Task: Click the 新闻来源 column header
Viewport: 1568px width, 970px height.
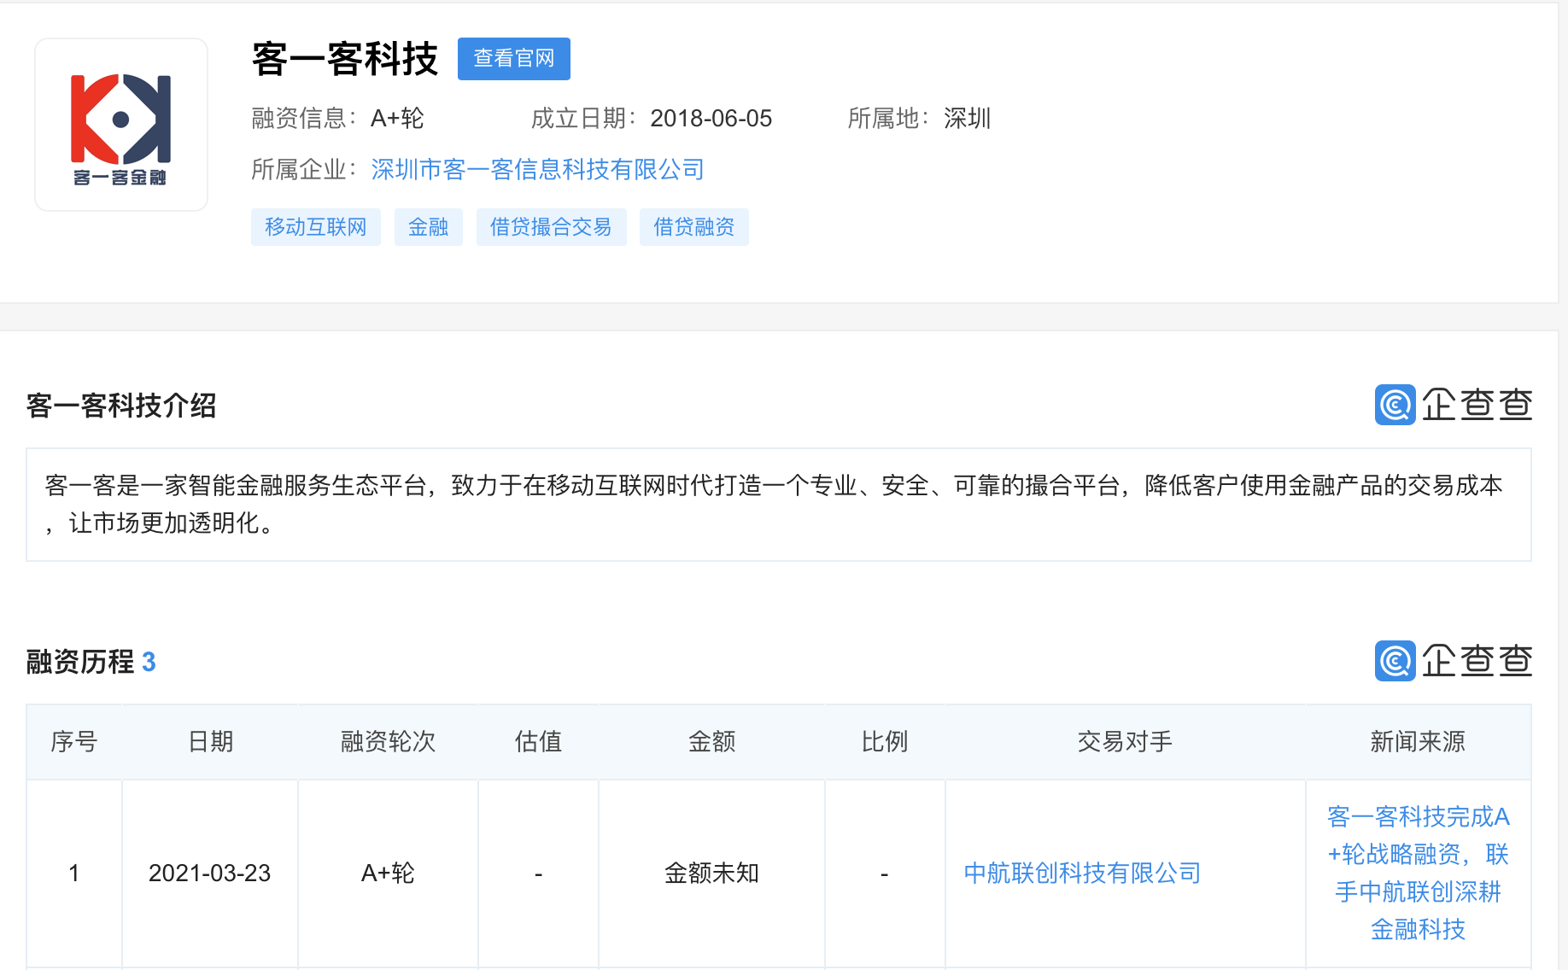Action: pyautogui.click(x=1419, y=741)
